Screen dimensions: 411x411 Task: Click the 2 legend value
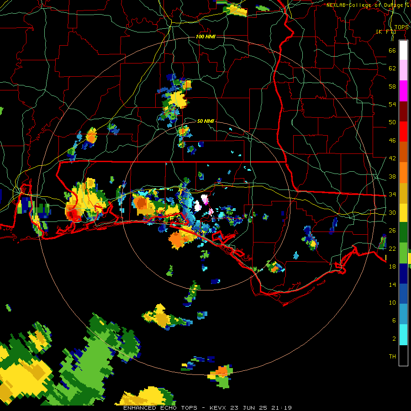pyautogui.click(x=394, y=339)
